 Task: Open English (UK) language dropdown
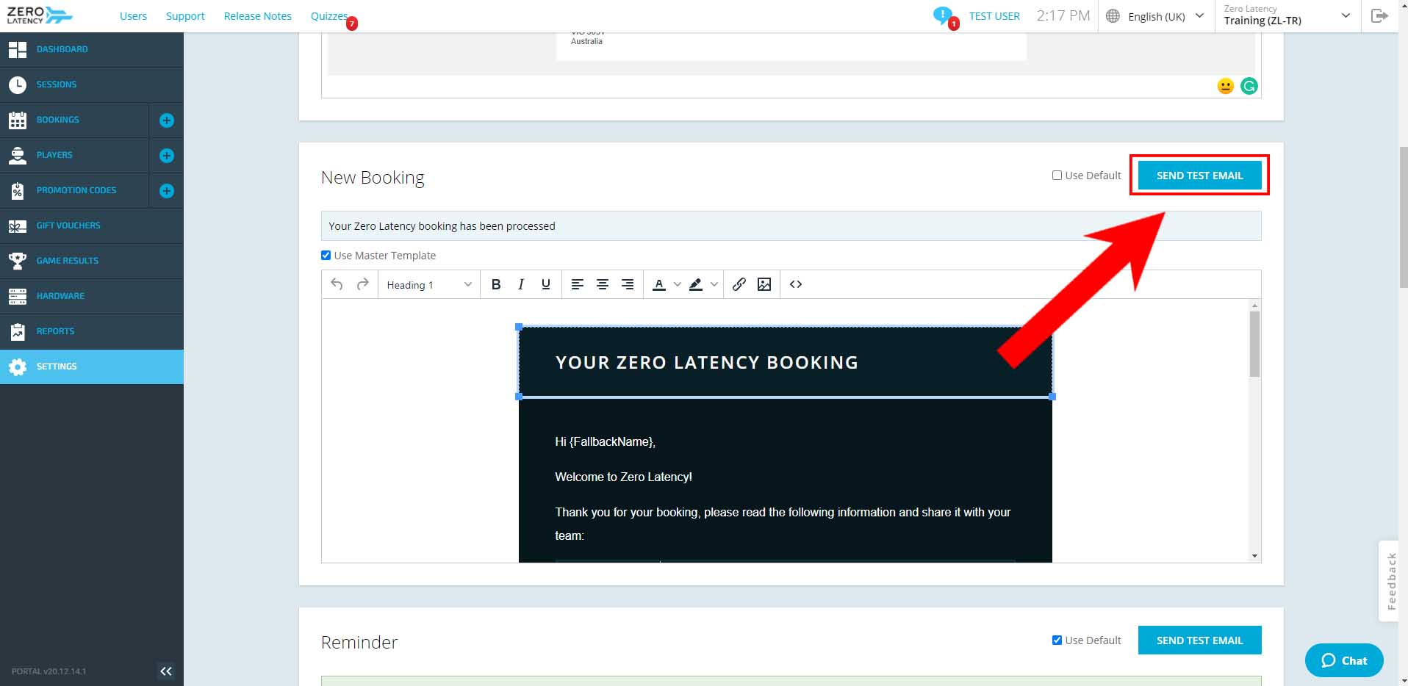tap(1156, 16)
